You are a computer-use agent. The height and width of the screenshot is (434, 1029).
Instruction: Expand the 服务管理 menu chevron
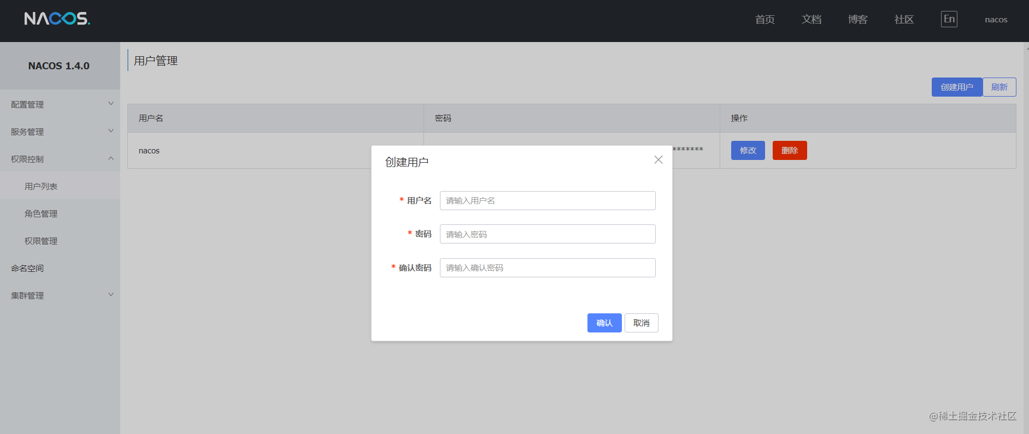[x=111, y=131]
